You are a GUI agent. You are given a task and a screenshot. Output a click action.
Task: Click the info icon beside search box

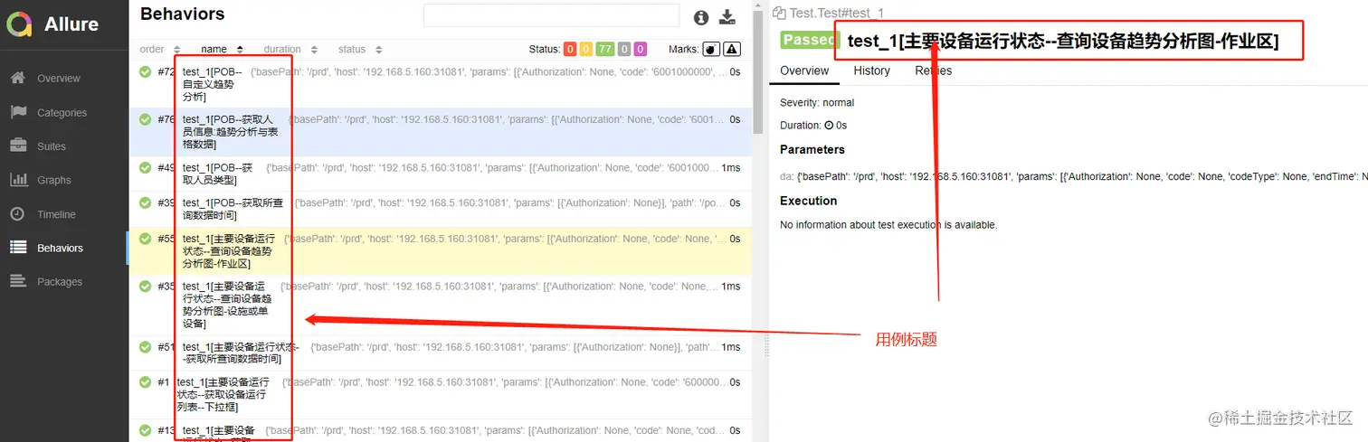[701, 17]
